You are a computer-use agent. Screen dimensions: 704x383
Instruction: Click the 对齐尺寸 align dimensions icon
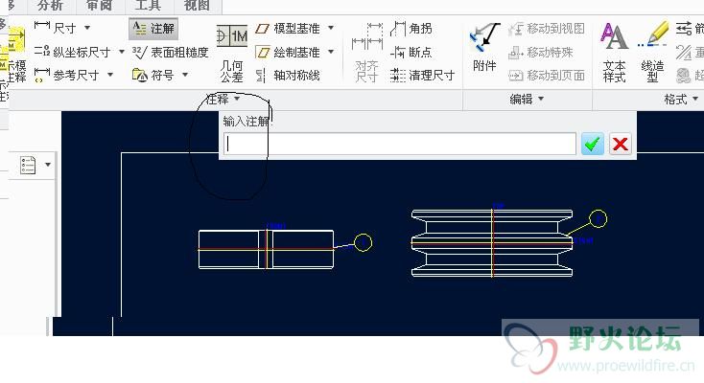[366, 53]
